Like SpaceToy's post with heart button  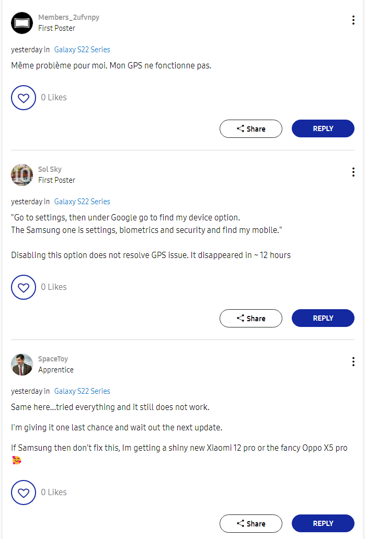[23, 493]
